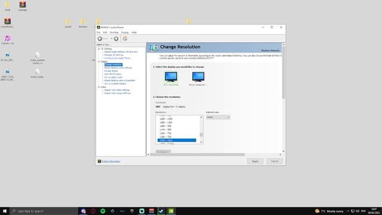This screenshot has width=382, height=215.
Task: Select the sound folder on desktop
Action: click(67, 23)
